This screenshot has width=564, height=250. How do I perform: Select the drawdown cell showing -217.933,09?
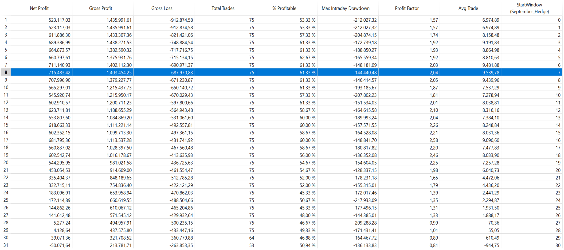pos(365,200)
